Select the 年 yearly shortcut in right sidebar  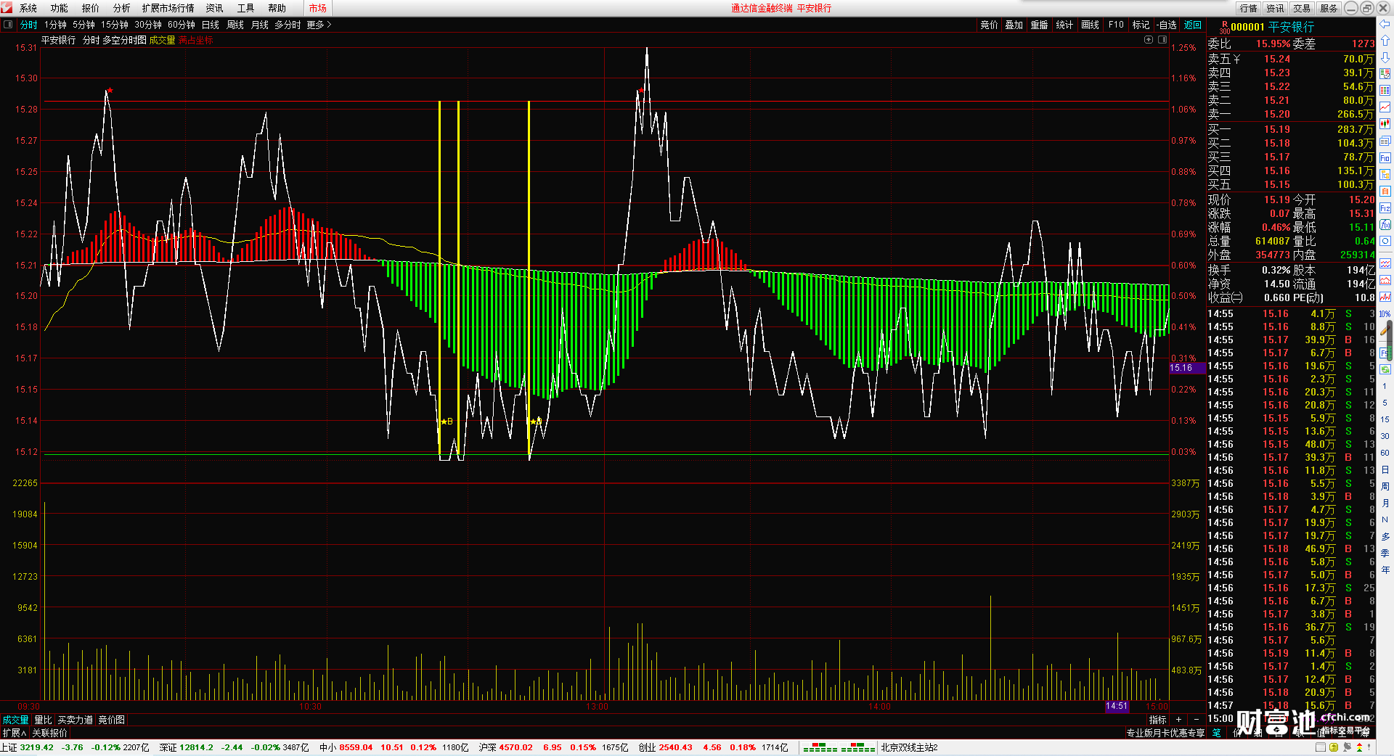(x=1385, y=570)
